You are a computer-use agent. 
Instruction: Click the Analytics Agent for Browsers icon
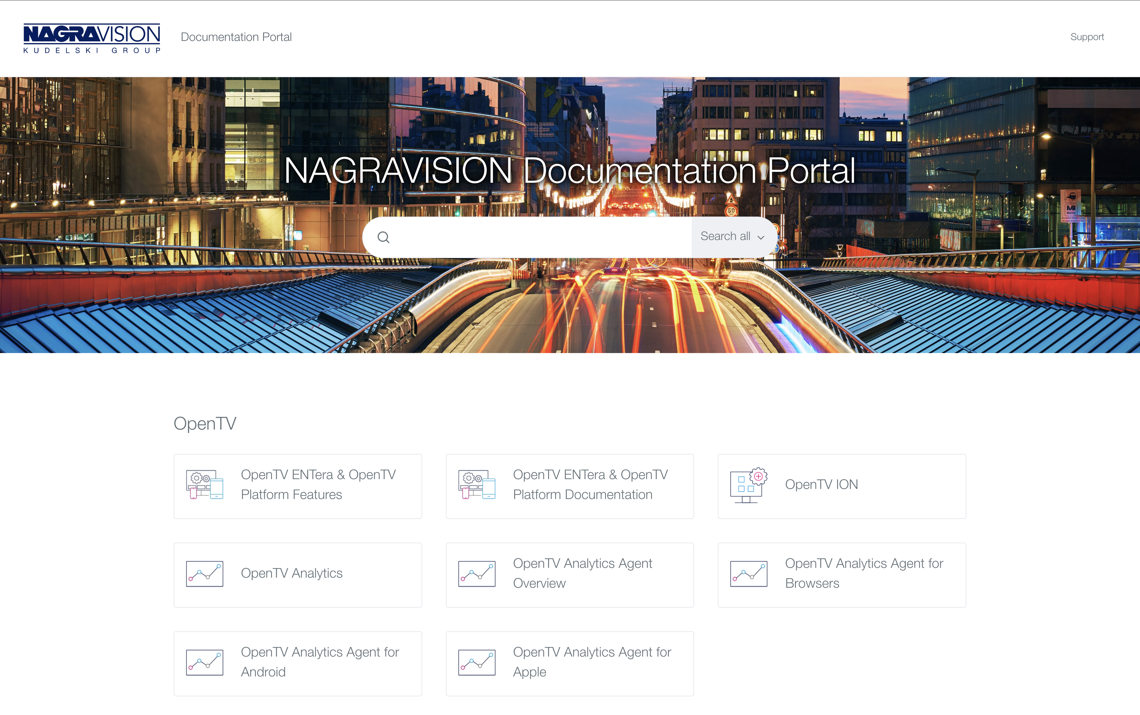[x=748, y=574]
